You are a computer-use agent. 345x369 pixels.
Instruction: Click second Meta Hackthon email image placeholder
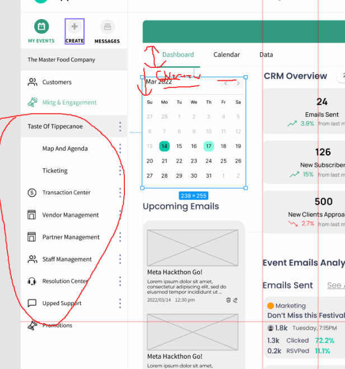pyautogui.click(x=193, y=332)
